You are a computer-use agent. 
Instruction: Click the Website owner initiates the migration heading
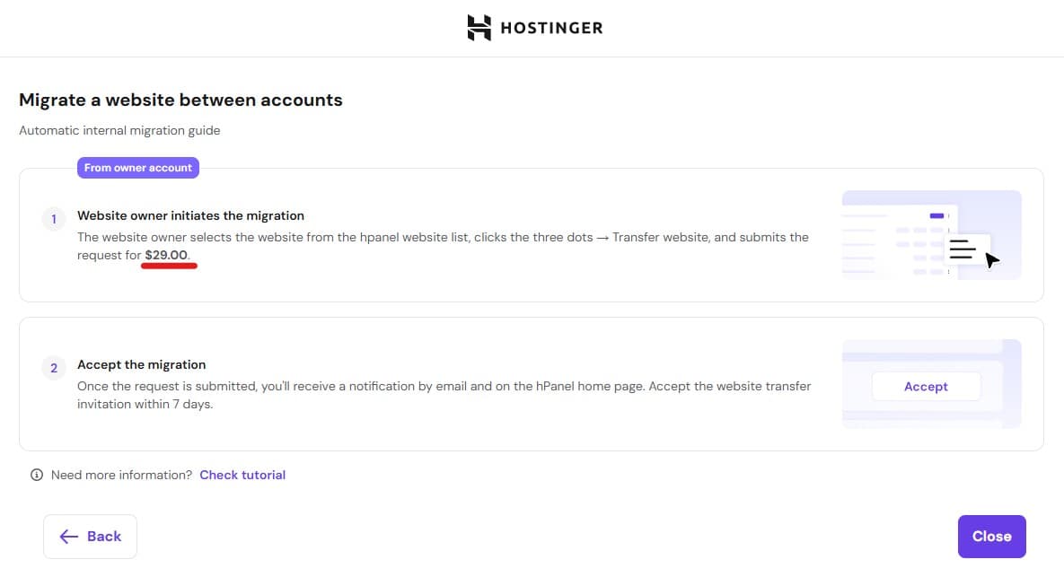(x=190, y=215)
